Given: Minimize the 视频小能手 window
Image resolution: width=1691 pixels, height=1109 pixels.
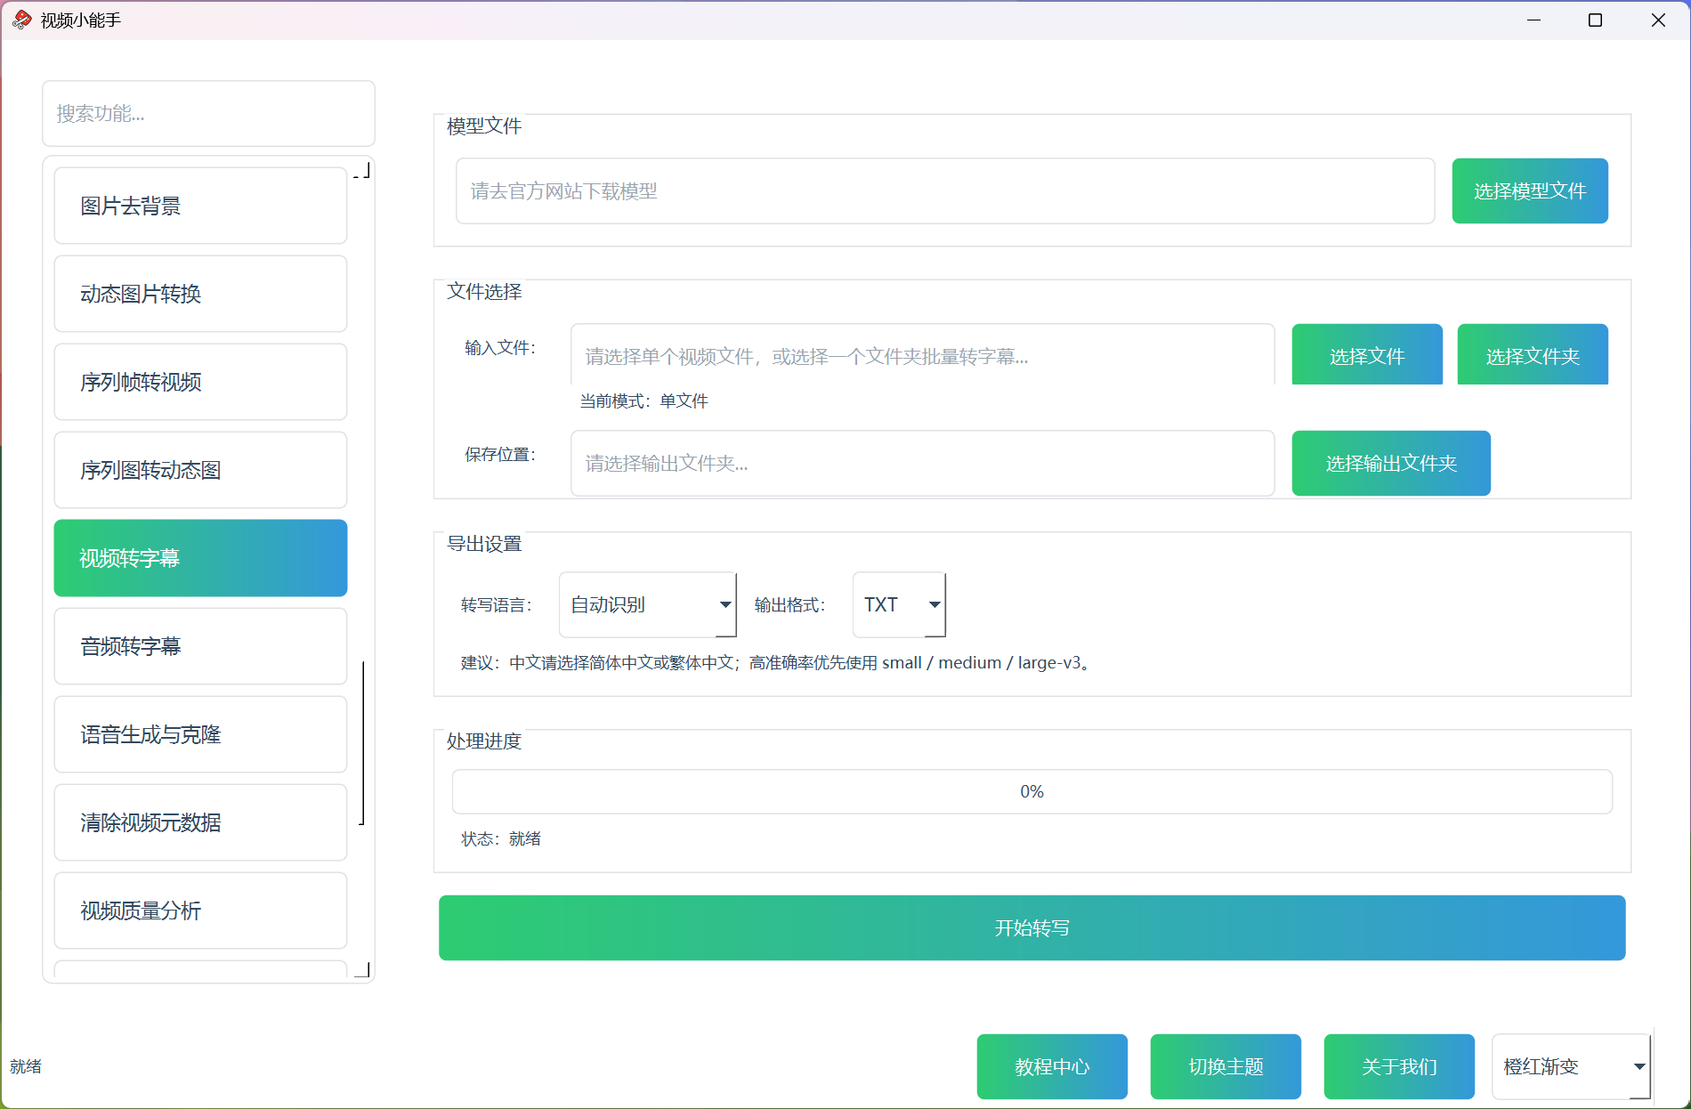Looking at the screenshot, I should tap(1533, 20).
